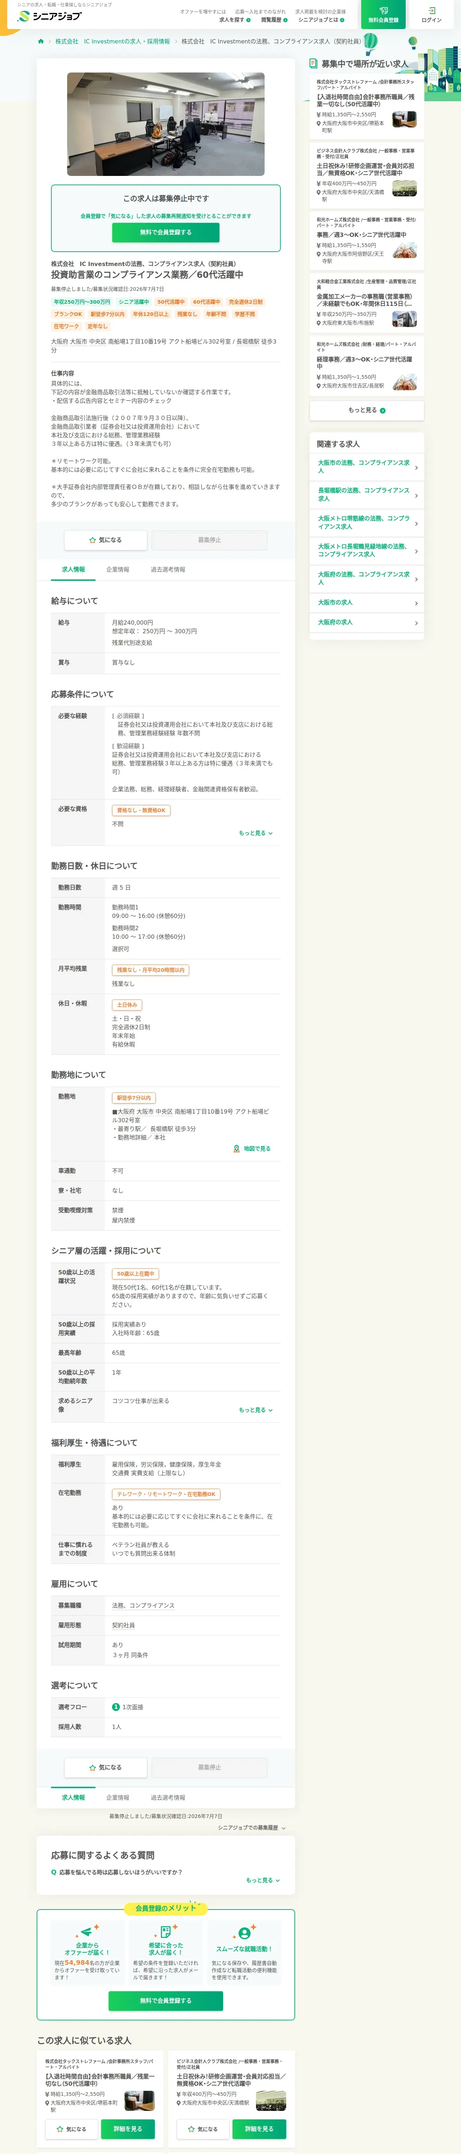Click the 地図で見る map pin link

[252, 1148]
